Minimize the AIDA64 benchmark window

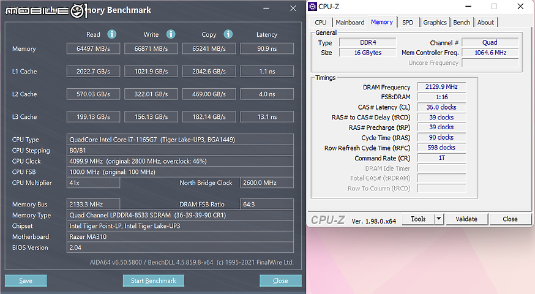(266, 8)
